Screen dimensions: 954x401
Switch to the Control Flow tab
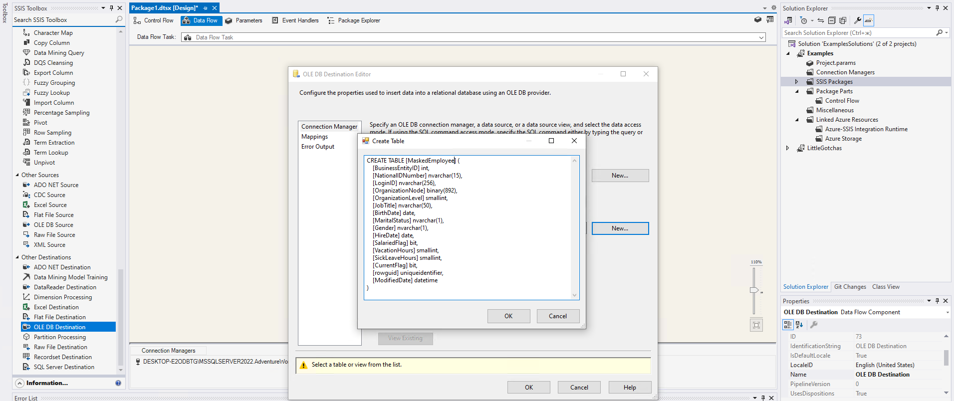point(154,20)
